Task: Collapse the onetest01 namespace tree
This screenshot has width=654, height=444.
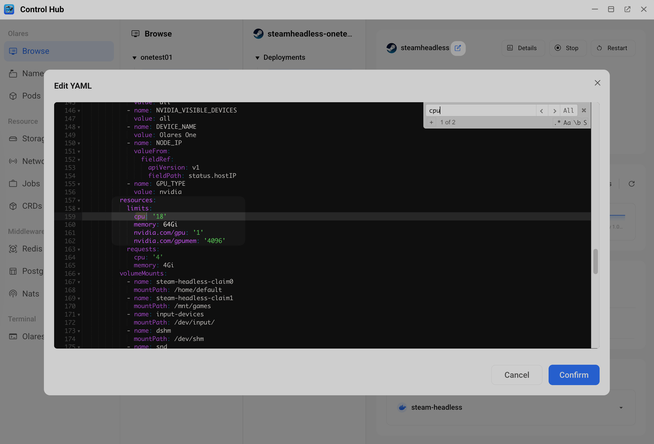Action: click(135, 57)
